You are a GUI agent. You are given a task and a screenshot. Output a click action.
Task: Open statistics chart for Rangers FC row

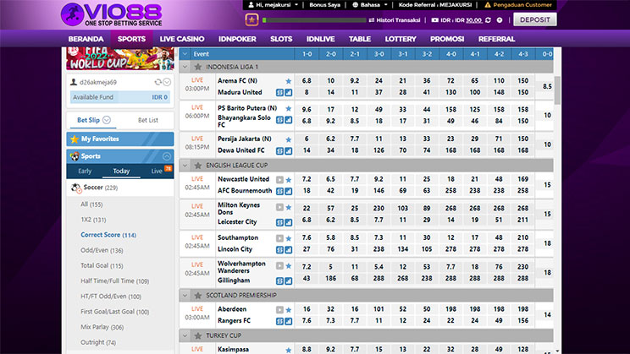[x=289, y=321]
